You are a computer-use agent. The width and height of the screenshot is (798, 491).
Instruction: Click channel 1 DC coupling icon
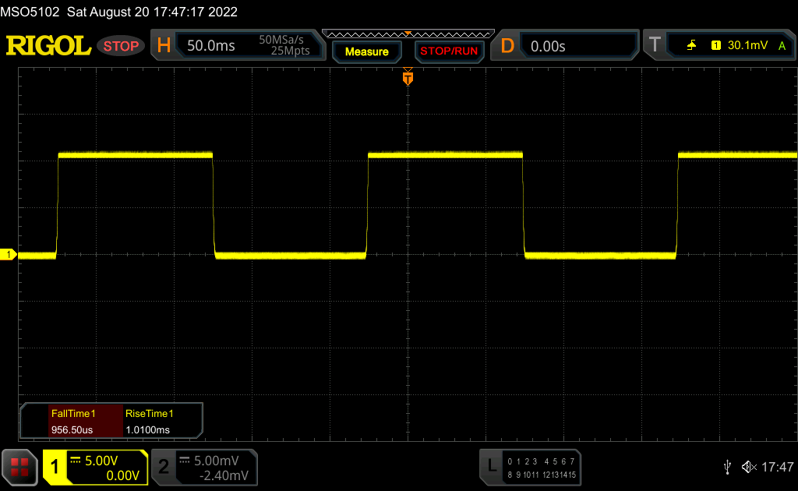(x=76, y=461)
